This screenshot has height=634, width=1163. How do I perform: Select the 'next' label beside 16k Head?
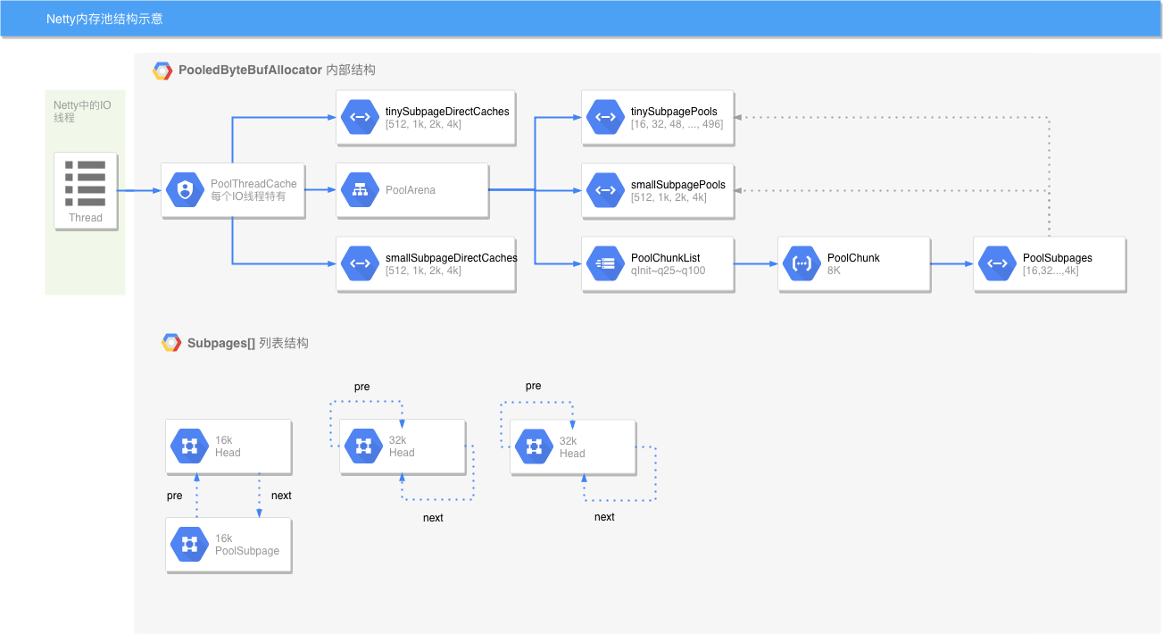tap(281, 496)
